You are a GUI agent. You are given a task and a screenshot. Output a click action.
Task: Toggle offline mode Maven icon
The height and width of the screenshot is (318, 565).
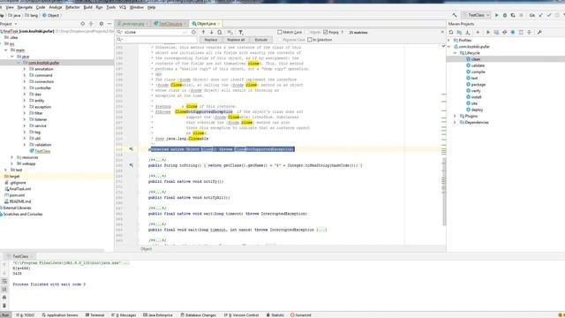pyautogui.click(x=504, y=32)
